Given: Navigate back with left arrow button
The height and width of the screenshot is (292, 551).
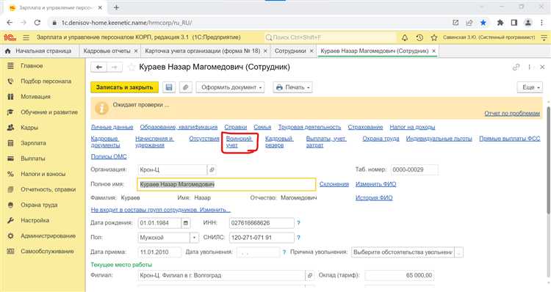Looking at the screenshot, I should (98, 67).
